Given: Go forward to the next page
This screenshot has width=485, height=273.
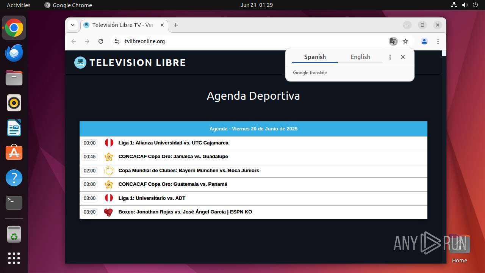Looking at the screenshot, I should coord(87,41).
